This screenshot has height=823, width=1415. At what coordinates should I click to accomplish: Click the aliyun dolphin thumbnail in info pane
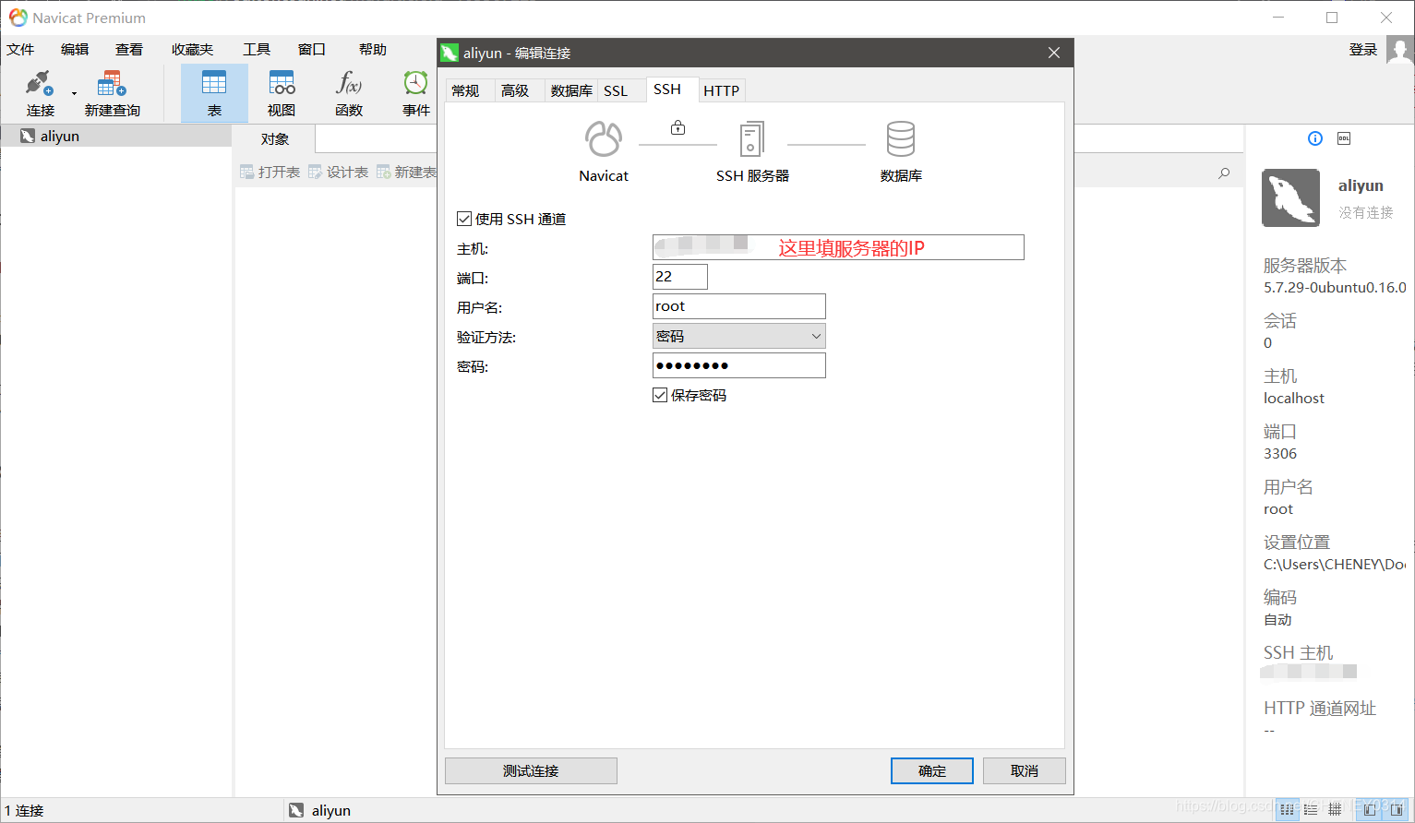click(1290, 197)
